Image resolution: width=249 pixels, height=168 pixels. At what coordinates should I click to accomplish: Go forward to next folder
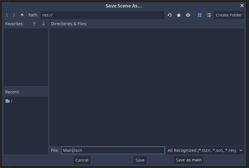tap(14, 15)
